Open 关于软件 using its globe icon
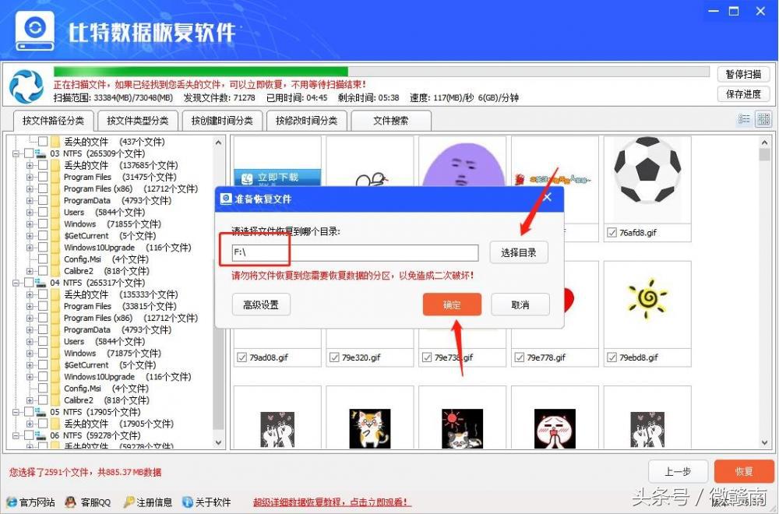Viewport: 779px width, 514px height. pos(187,502)
